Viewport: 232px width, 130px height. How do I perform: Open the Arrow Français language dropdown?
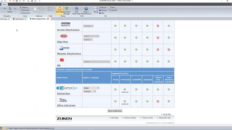click(x=88, y=26)
